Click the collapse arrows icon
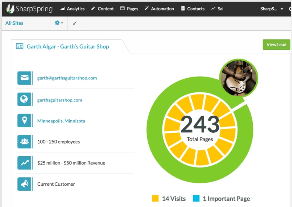The image size is (292, 207). click(75, 23)
